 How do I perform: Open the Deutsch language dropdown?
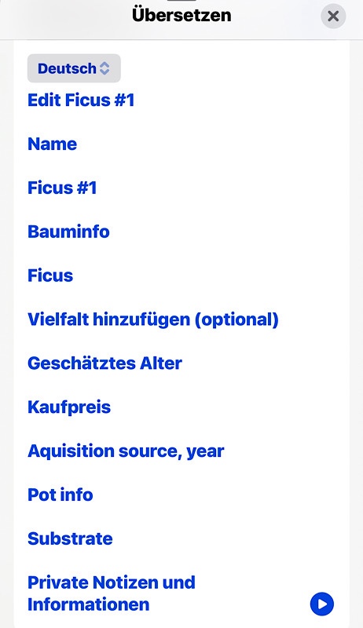click(74, 68)
